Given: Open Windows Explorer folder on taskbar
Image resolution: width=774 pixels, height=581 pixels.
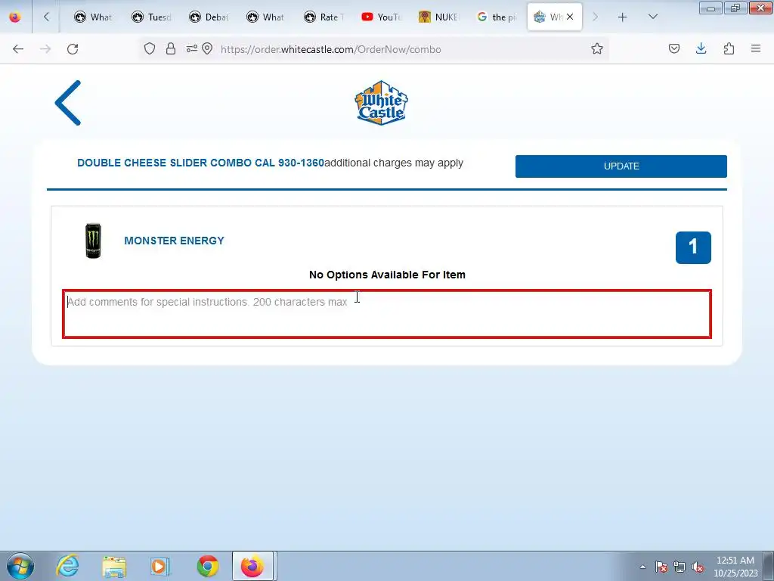Looking at the screenshot, I should tap(114, 566).
